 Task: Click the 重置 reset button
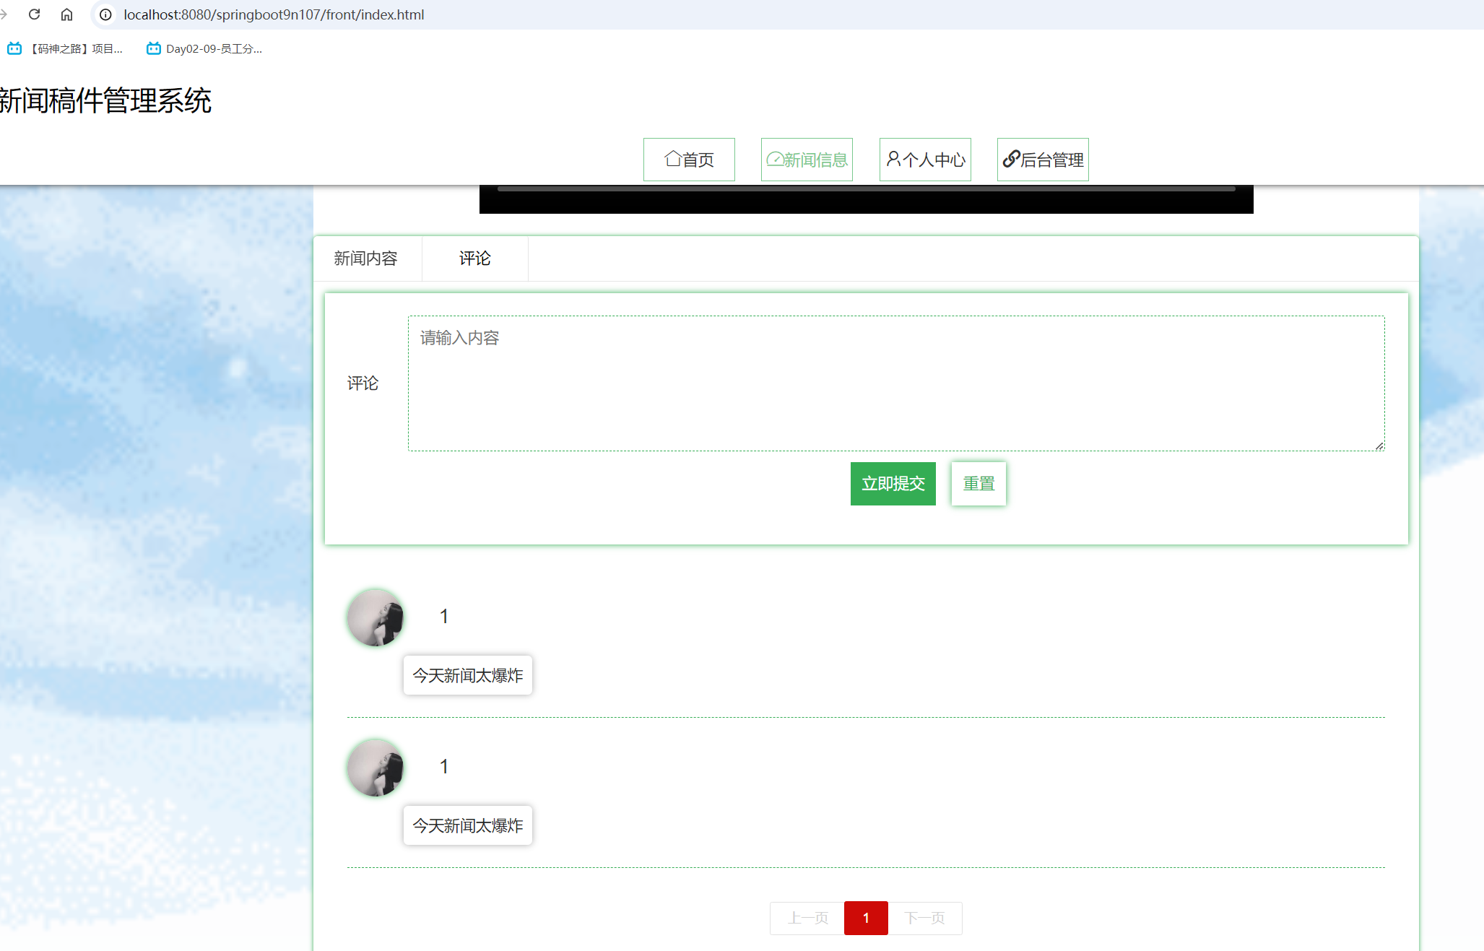(979, 483)
